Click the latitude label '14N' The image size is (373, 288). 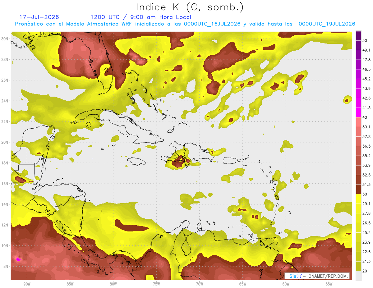click(5, 204)
